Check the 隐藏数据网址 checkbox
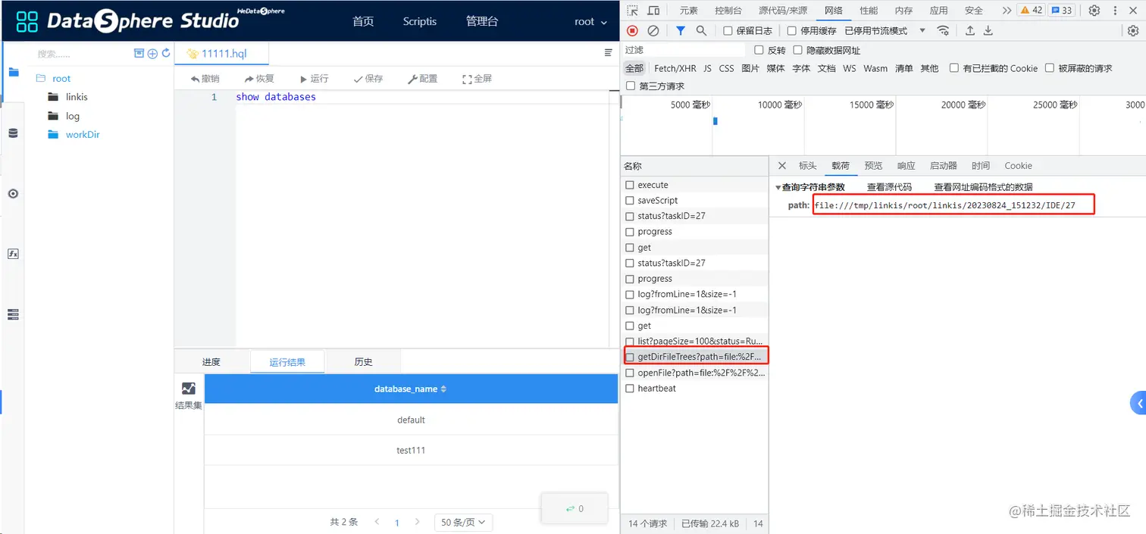The width and height of the screenshot is (1146, 534). (797, 50)
